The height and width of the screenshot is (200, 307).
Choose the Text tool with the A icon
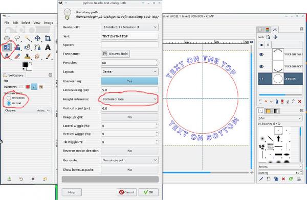pyautogui.click(x=48, y=47)
